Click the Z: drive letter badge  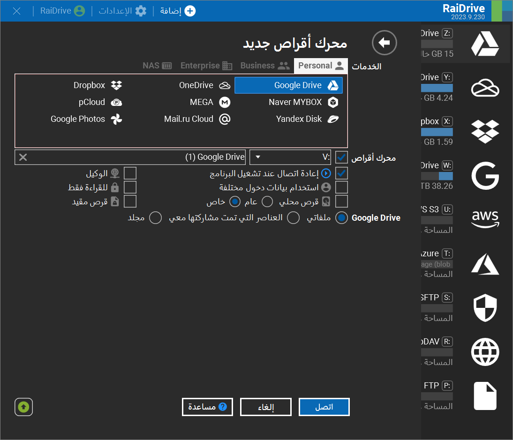point(447,33)
